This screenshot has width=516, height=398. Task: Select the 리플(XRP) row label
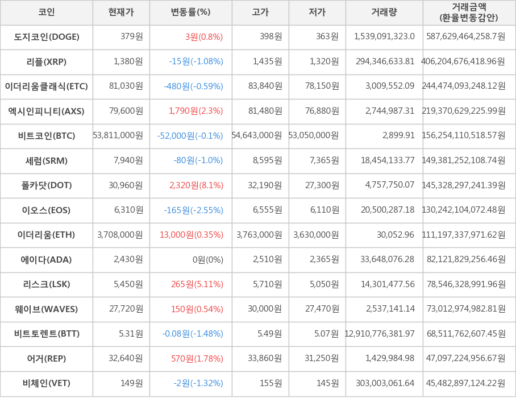pos(47,61)
